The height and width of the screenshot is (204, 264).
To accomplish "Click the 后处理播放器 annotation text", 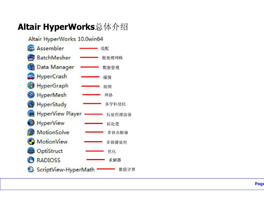I will point(119,115).
